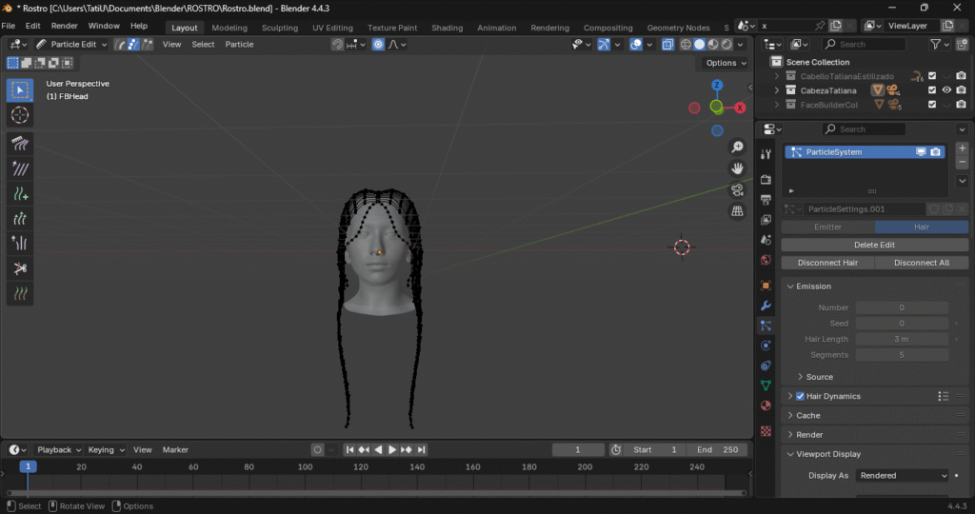This screenshot has width=975, height=514.
Task: Choose the Add hair particle tool
Action: (x=20, y=193)
